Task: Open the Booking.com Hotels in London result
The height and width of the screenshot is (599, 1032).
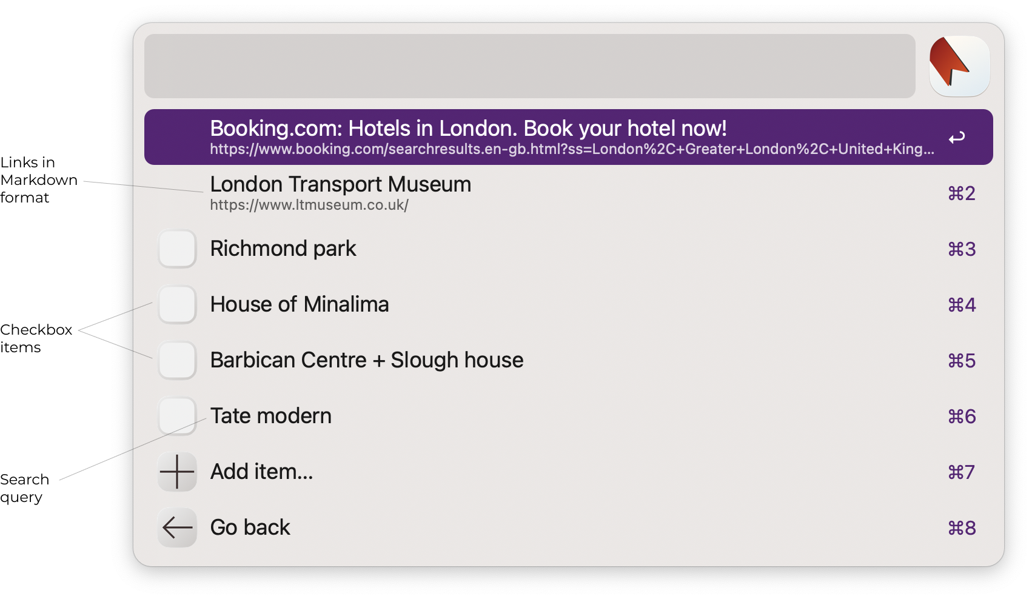Action: tap(568, 137)
